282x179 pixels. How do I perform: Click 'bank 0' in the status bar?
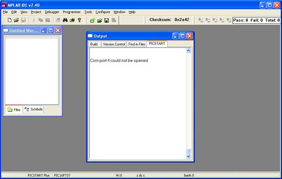click(189, 175)
